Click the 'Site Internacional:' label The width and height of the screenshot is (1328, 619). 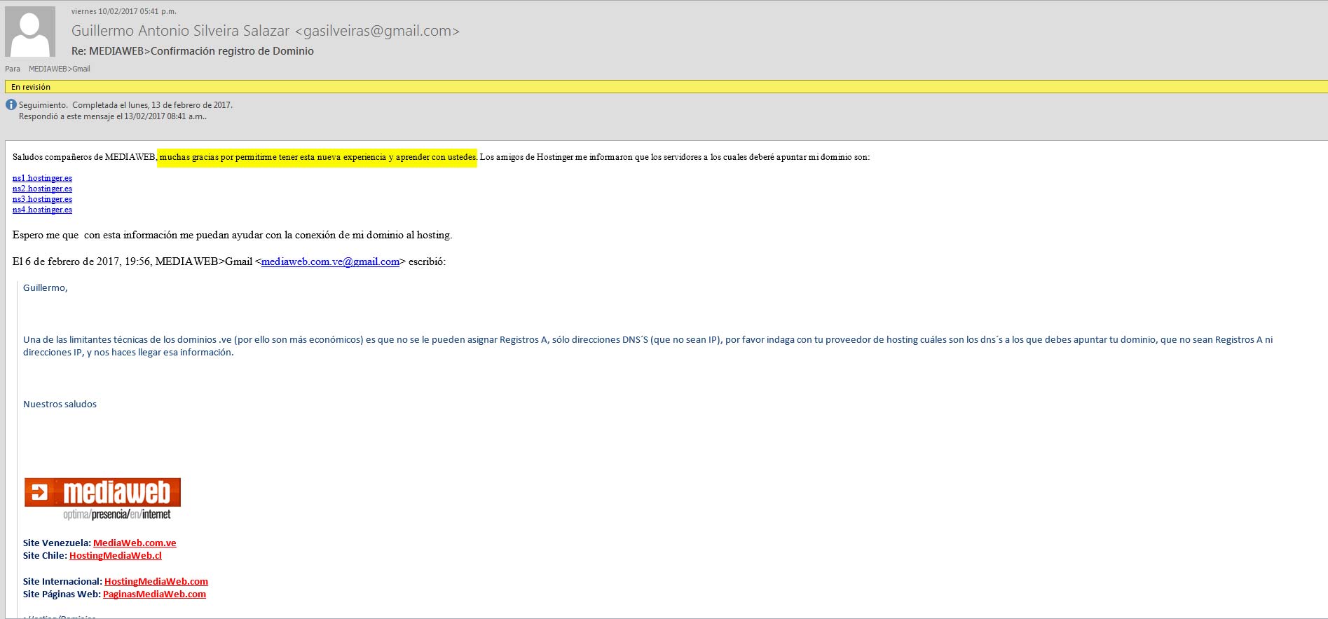pos(62,581)
